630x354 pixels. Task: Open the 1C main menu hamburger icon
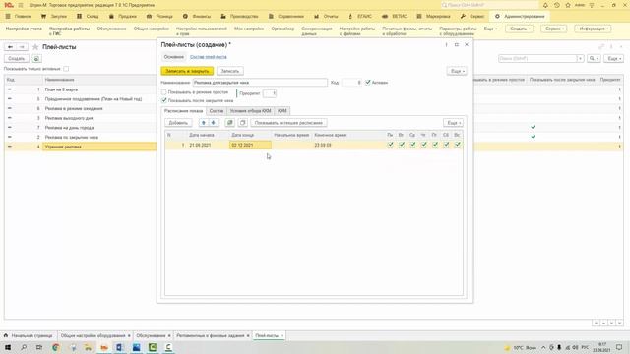21,5
